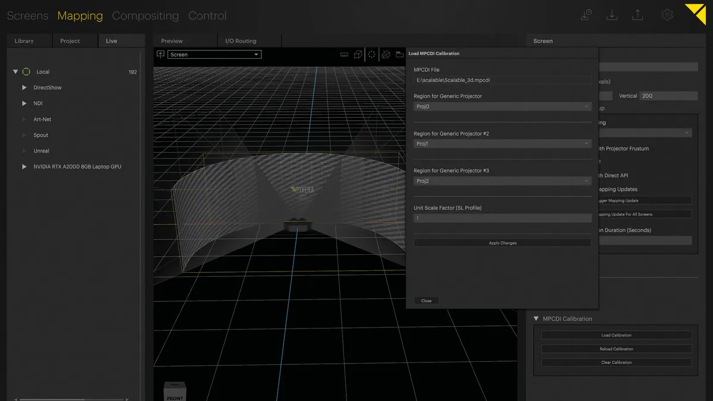
Task: Click the 192 value beside Local
Action: [x=132, y=72]
